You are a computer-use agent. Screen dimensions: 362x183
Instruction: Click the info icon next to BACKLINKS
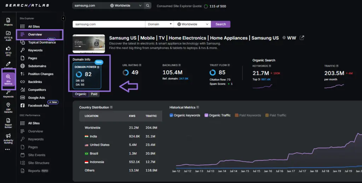click(180, 65)
